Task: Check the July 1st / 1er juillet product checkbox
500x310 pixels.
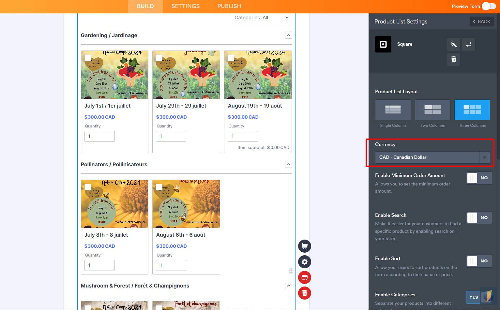Action: [88, 58]
